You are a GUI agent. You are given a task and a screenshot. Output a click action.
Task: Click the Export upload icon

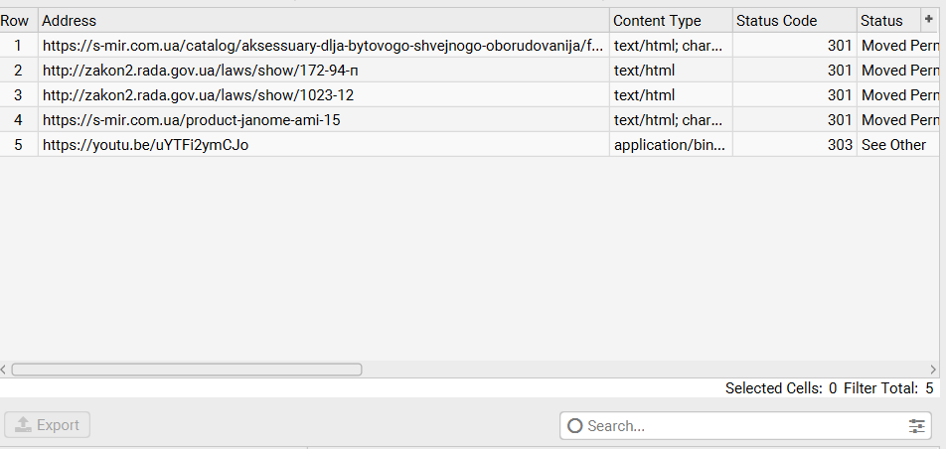(23, 425)
